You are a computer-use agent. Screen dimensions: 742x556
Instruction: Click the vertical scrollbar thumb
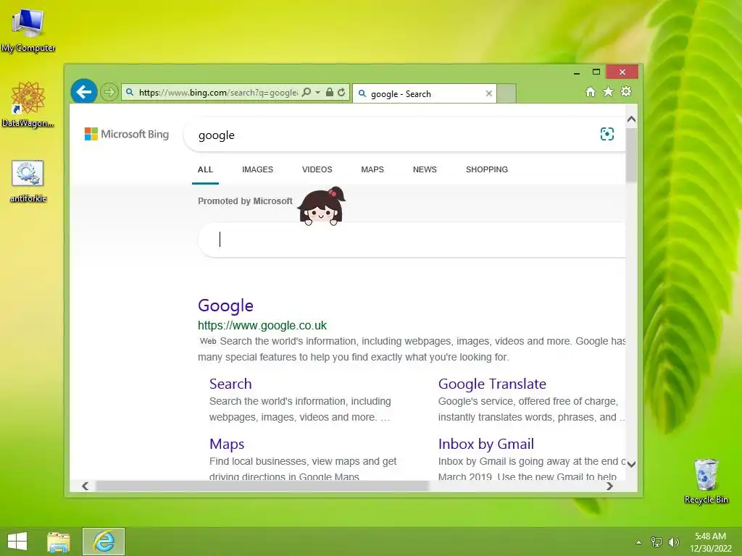(x=631, y=155)
